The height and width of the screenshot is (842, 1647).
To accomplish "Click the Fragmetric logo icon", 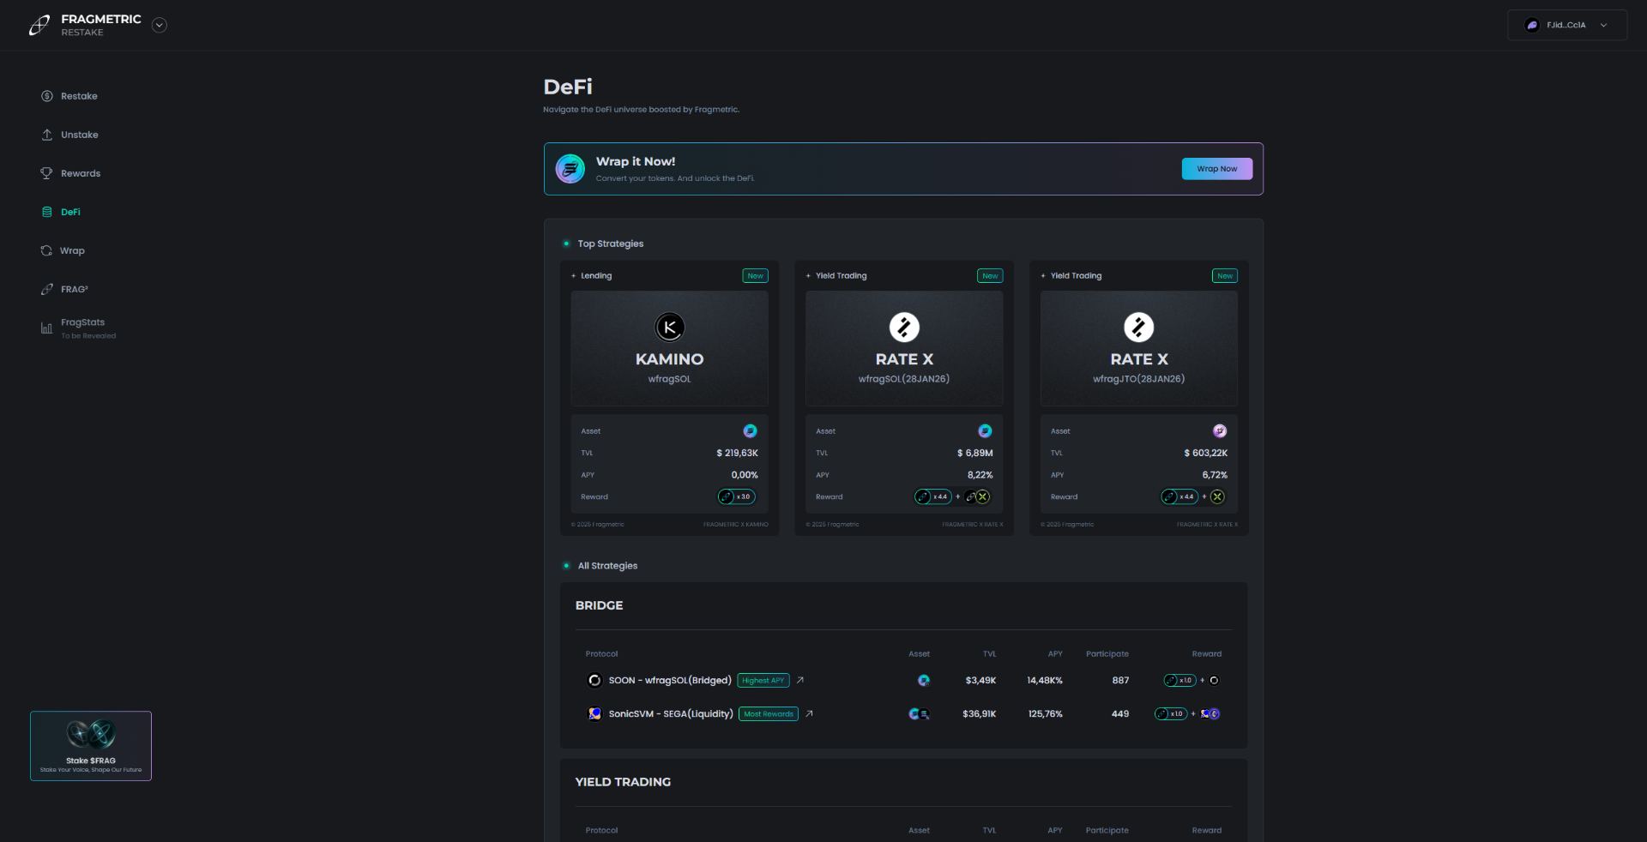I will (39, 26).
